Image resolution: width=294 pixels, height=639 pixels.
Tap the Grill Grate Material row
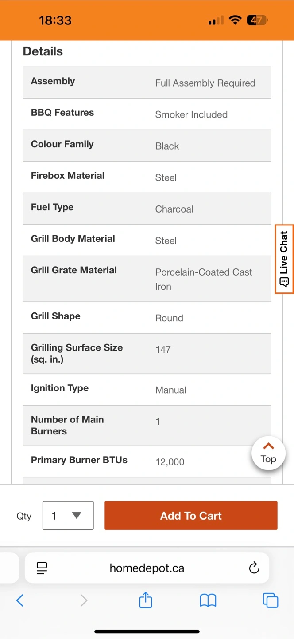pyautogui.click(x=147, y=279)
